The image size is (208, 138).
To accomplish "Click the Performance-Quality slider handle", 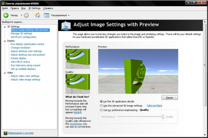I will pyautogui.click(x=163, y=116).
